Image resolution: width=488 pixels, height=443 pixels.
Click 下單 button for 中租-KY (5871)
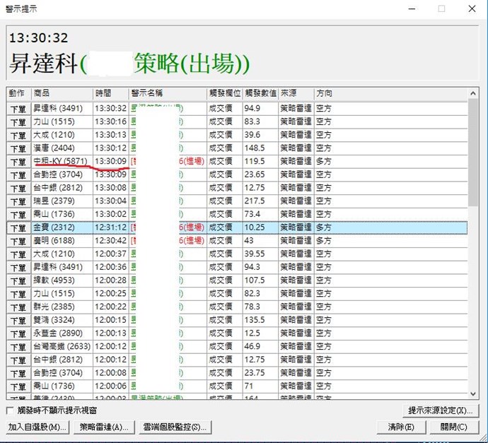(x=18, y=162)
